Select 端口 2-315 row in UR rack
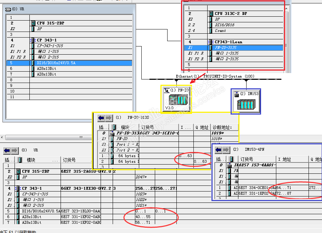 (x=69, y=57)
